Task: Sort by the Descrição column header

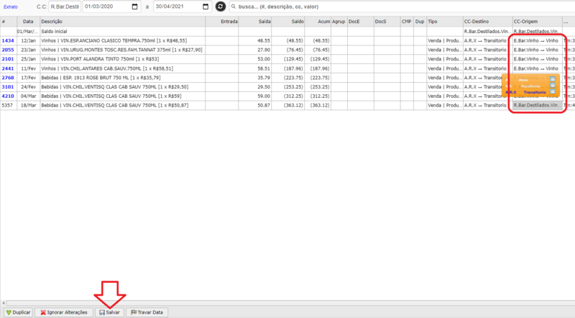Action: click(122, 22)
